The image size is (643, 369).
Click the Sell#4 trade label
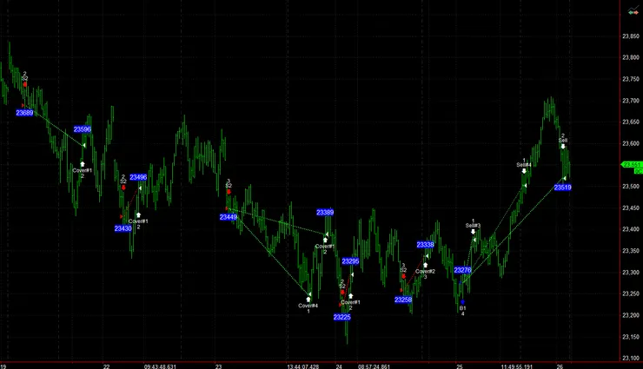point(524,165)
